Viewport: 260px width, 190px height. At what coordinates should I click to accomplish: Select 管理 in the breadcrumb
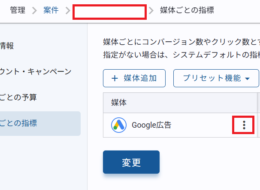[x=18, y=10]
